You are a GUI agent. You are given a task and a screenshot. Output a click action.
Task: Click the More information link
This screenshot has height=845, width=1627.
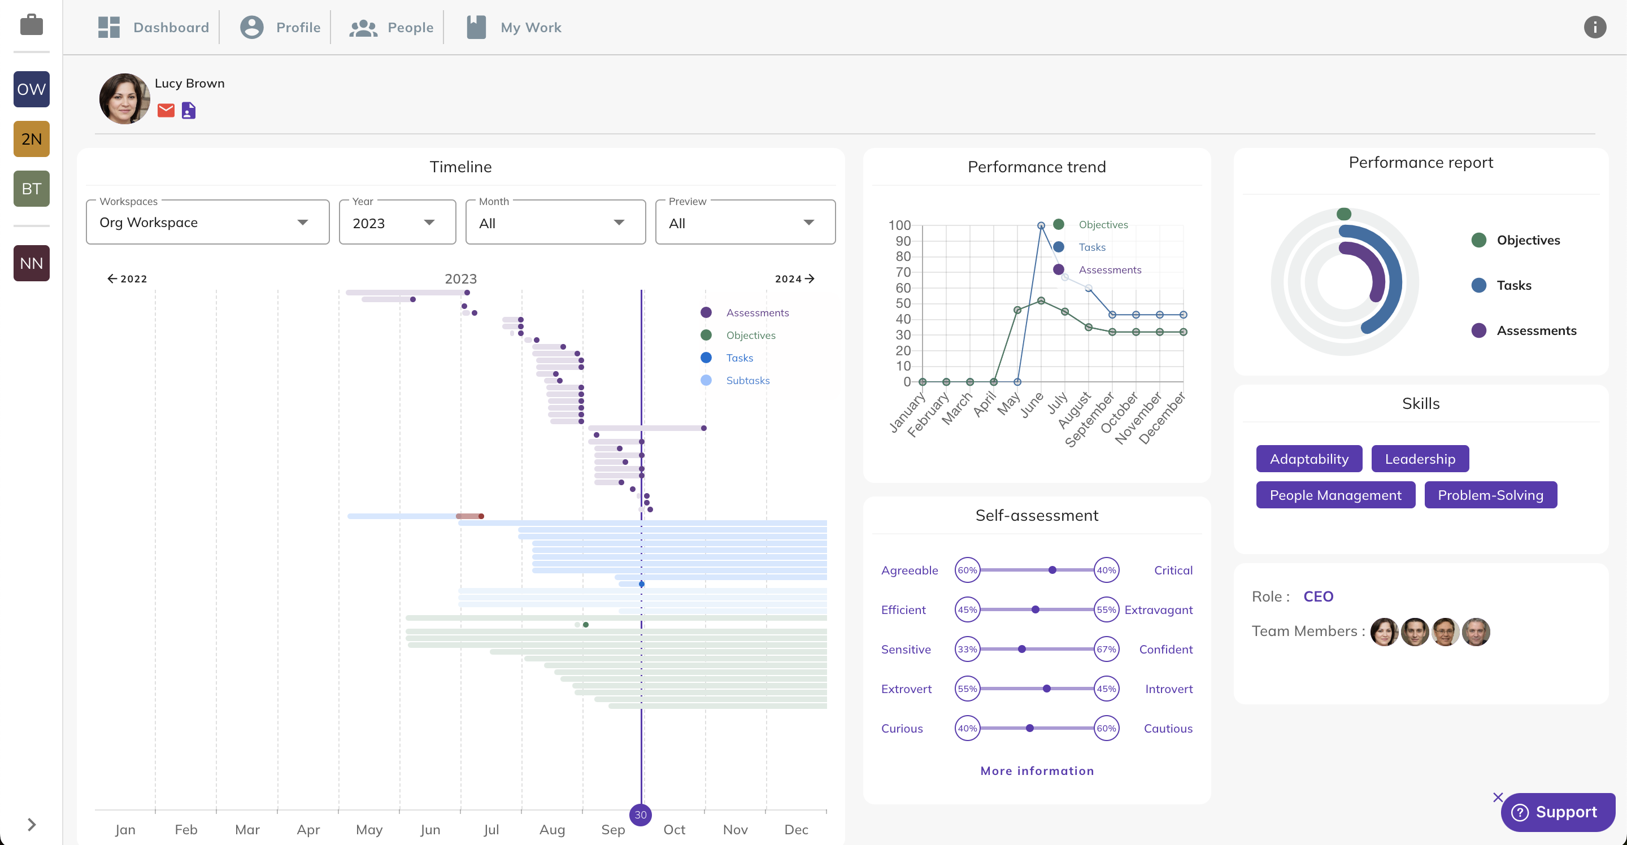point(1037,770)
